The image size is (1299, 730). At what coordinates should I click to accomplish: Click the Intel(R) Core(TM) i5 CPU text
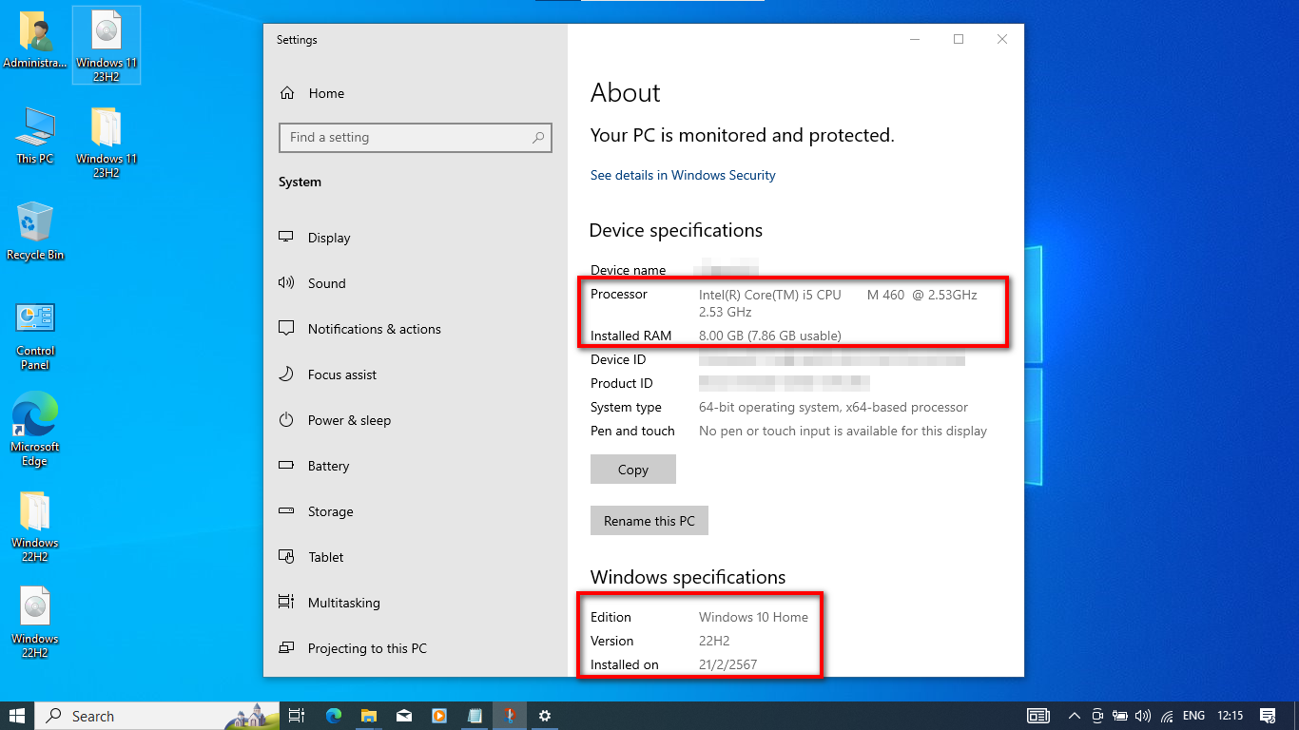[x=770, y=295]
